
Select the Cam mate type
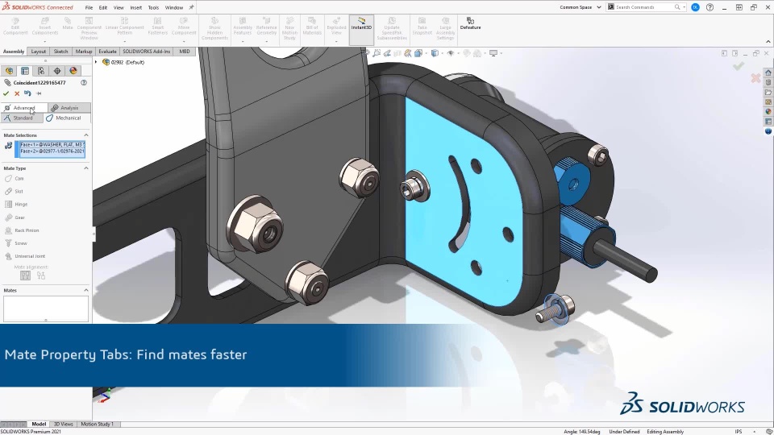click(x=14, y=179)
